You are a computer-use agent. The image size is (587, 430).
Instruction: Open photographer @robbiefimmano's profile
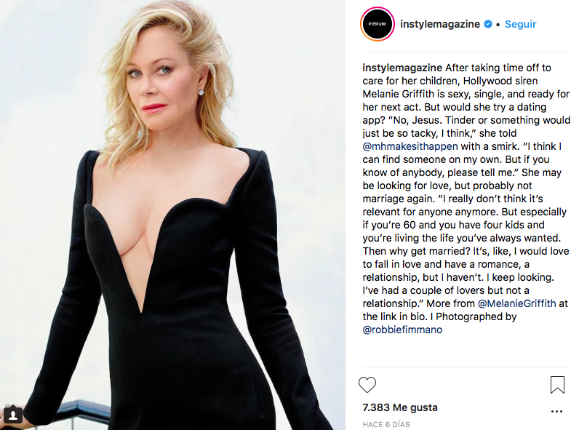click(x=402, y=330)
